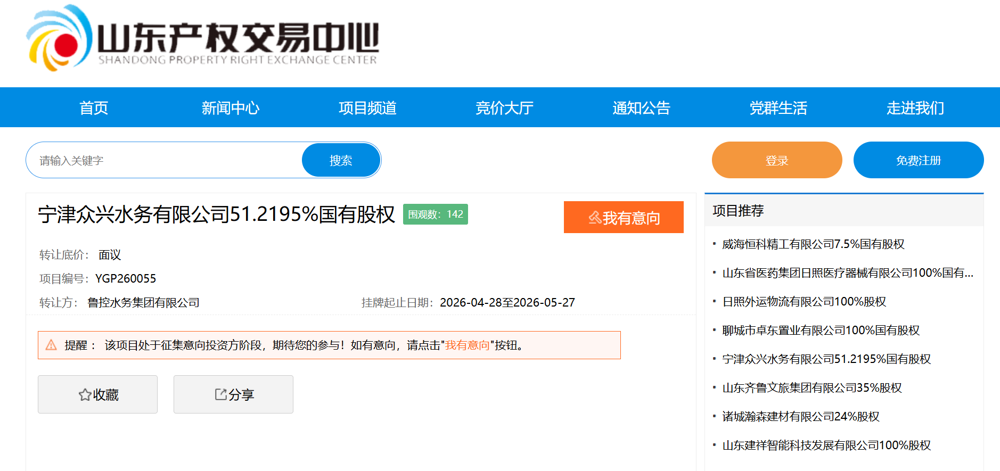1000x471 pixels.
Task: Click the gavel icon in 我有意向 button
Action: click(595, 218)
